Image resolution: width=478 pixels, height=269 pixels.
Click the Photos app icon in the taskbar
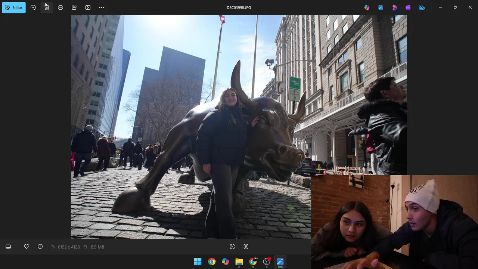pos(280,262)
